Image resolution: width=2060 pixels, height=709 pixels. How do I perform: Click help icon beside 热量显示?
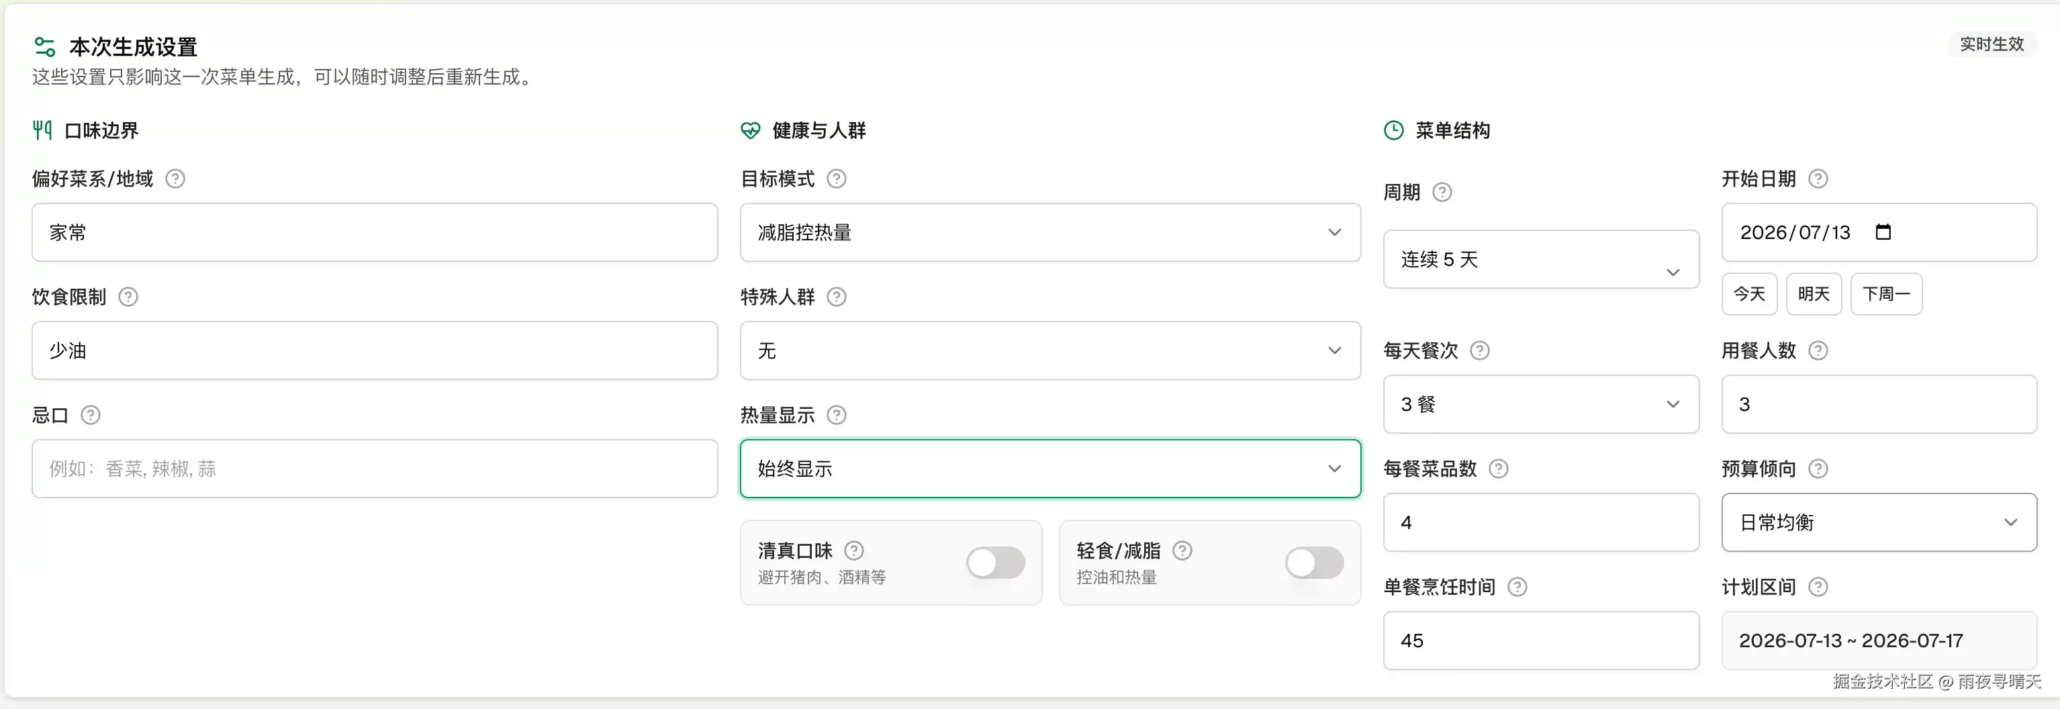pos(836,415)
